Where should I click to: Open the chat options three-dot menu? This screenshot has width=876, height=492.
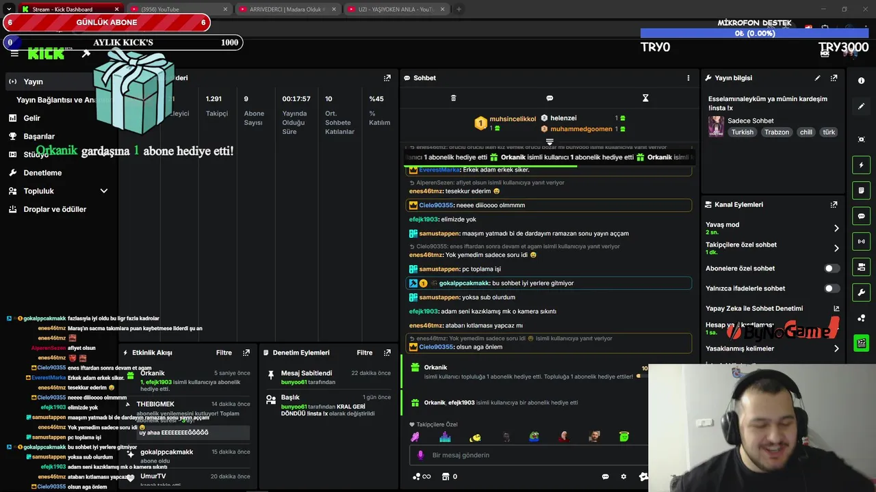pyautogui.click(x=688, y=78)
